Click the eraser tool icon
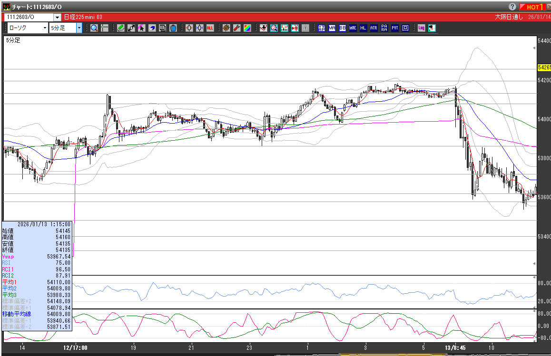The height and width of the screenshot is (356, 551). (x=152, y=28)
